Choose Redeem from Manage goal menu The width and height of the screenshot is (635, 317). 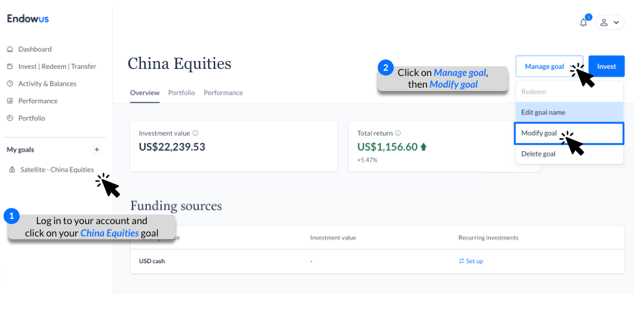pyautogui.click(x=569, y=92)
